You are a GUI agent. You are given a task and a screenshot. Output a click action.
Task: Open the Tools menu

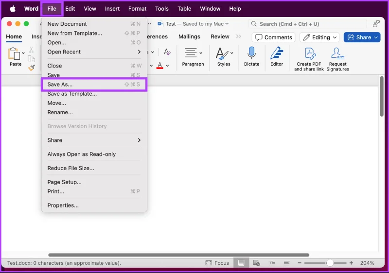(x=162, y=9)
